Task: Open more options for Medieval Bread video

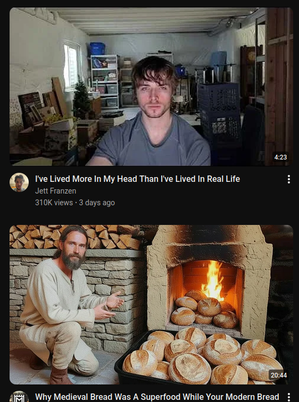Action: tap(289, 397)
